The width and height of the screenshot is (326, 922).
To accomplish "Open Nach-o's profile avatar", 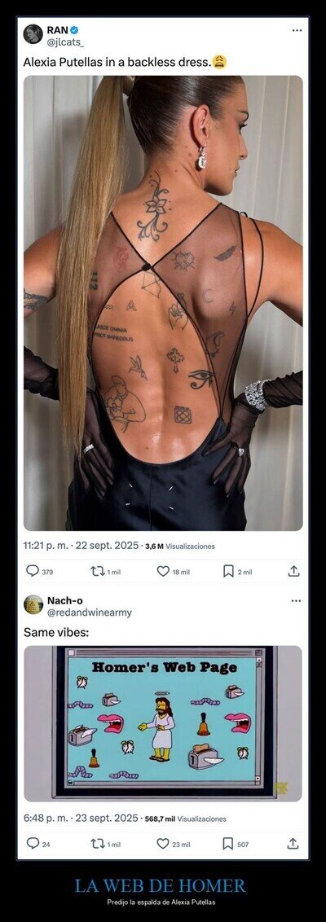I will click(x=33, y=605).
